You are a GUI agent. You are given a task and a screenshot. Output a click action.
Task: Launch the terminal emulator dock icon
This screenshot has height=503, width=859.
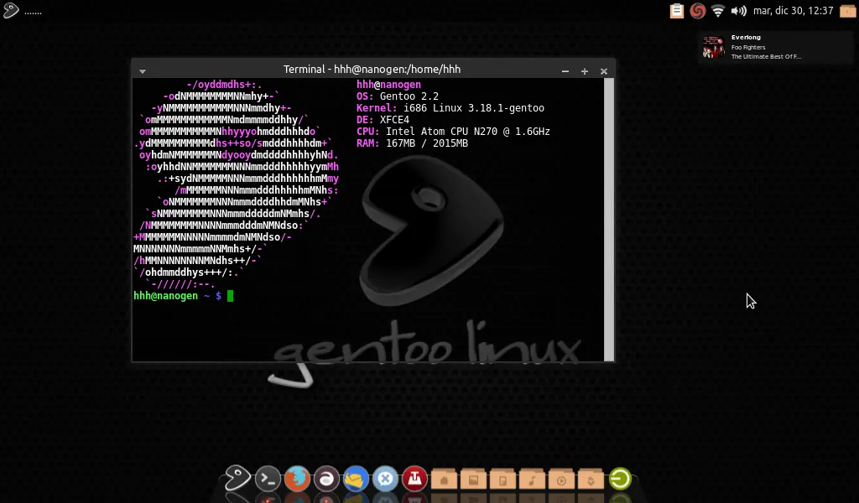[x=267, y=478]
